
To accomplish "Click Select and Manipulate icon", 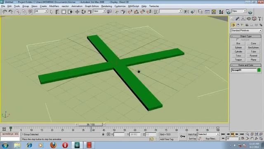I will point(117,12).
